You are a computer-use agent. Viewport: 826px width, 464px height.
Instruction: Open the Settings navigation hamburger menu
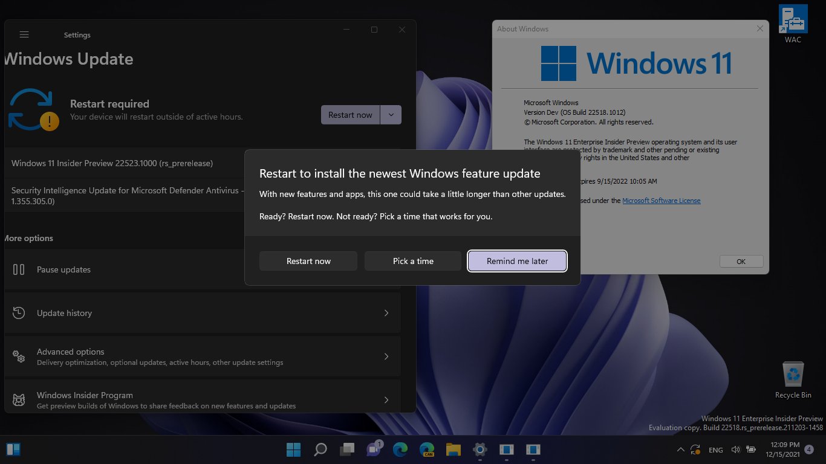[24, 35]
